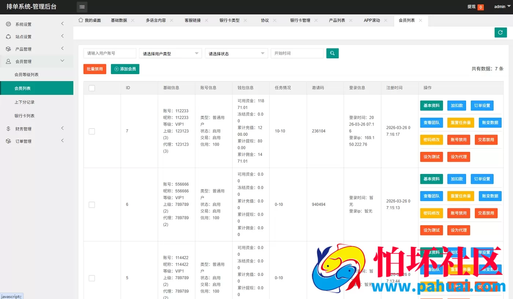Toggle the sidebar hamburger menu icon
The height and width of the screenshot is (299, 513).
tap(82, 7)
